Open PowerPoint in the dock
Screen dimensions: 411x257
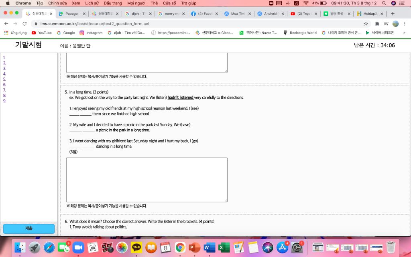click(195, 247)
